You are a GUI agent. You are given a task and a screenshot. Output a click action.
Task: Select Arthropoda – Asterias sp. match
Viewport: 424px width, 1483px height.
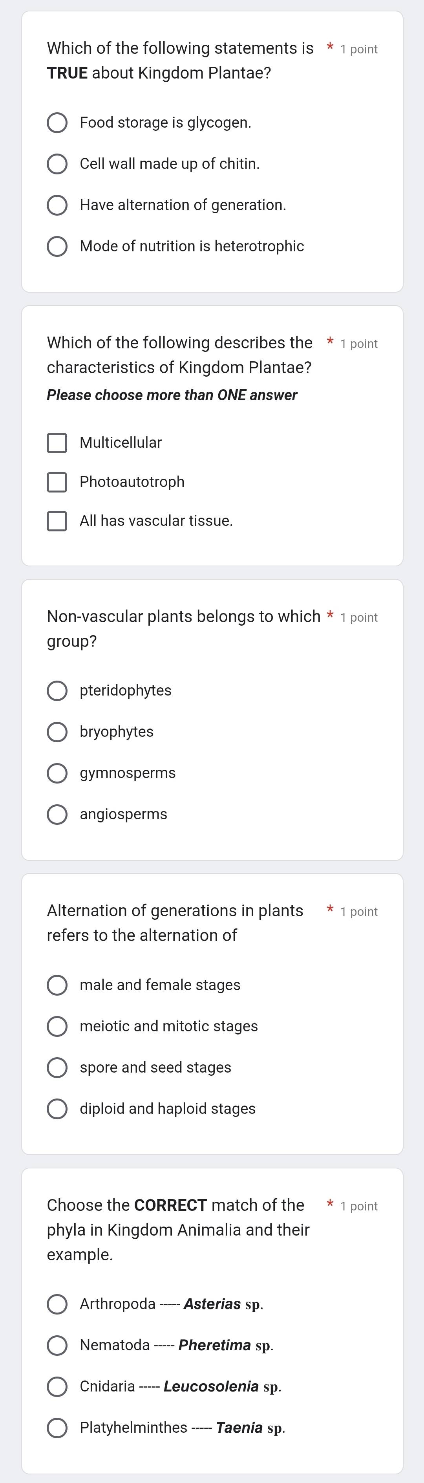(x=57, y=1304)
